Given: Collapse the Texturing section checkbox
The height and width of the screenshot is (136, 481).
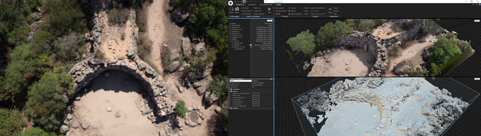Looking at the screenshot, I should [x=231, y=89].
